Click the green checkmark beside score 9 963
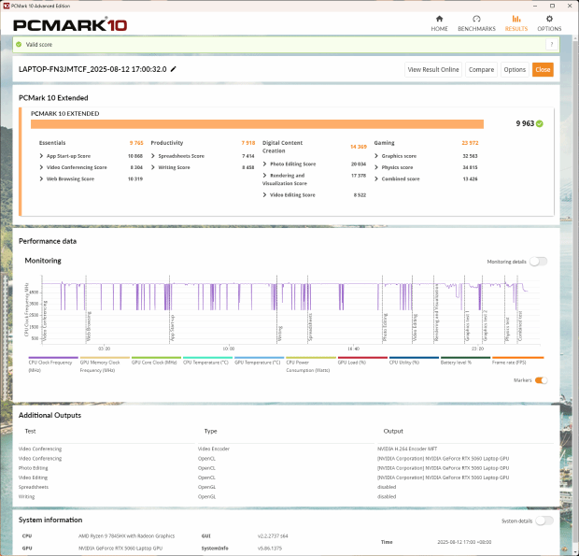Viewport: 579px width, 556px height. (540, 123)
